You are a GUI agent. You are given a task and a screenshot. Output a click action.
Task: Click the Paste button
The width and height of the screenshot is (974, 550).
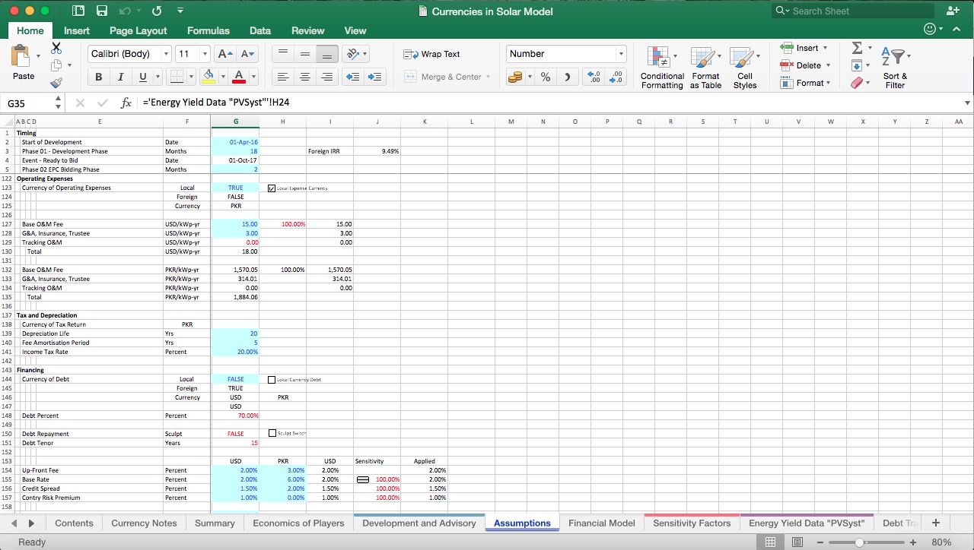click(23, 66)
